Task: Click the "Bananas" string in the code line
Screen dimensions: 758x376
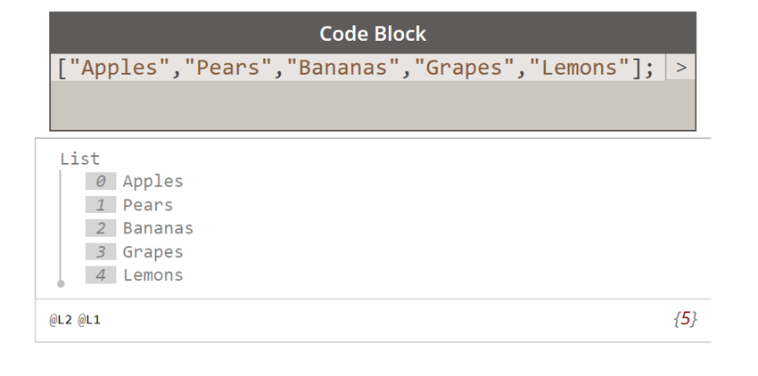Action: click(343, 68)
